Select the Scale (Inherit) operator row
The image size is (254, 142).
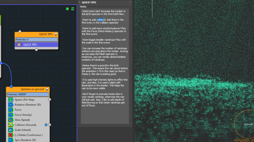[28, 130]
